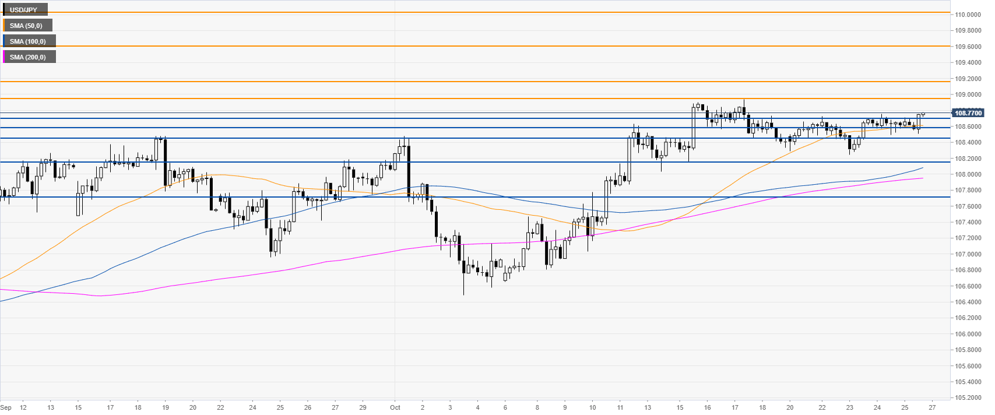Click date 11 on the time axis
Screen dimensions: 995x415
620,407
